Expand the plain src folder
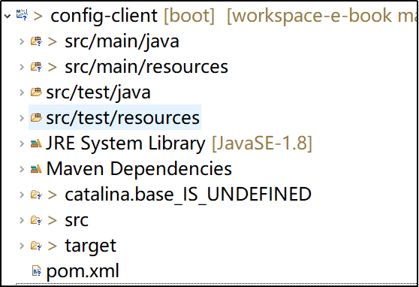 (x=22, y=220)
